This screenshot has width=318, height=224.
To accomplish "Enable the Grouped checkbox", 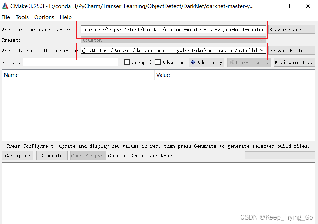I will pyautogui.click(x=127, y=62).
